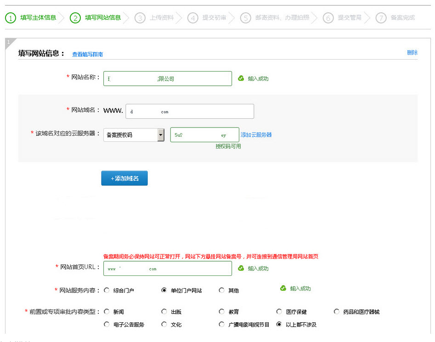The width and height of the screenshot is (435, 342).
Task: Select the 新闻 content type radio
Action: 106,311
